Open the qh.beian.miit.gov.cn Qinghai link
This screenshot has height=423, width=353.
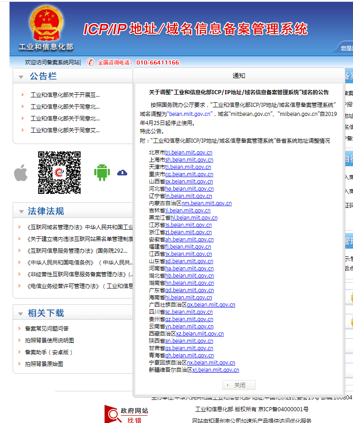click(x=190, y=356)
